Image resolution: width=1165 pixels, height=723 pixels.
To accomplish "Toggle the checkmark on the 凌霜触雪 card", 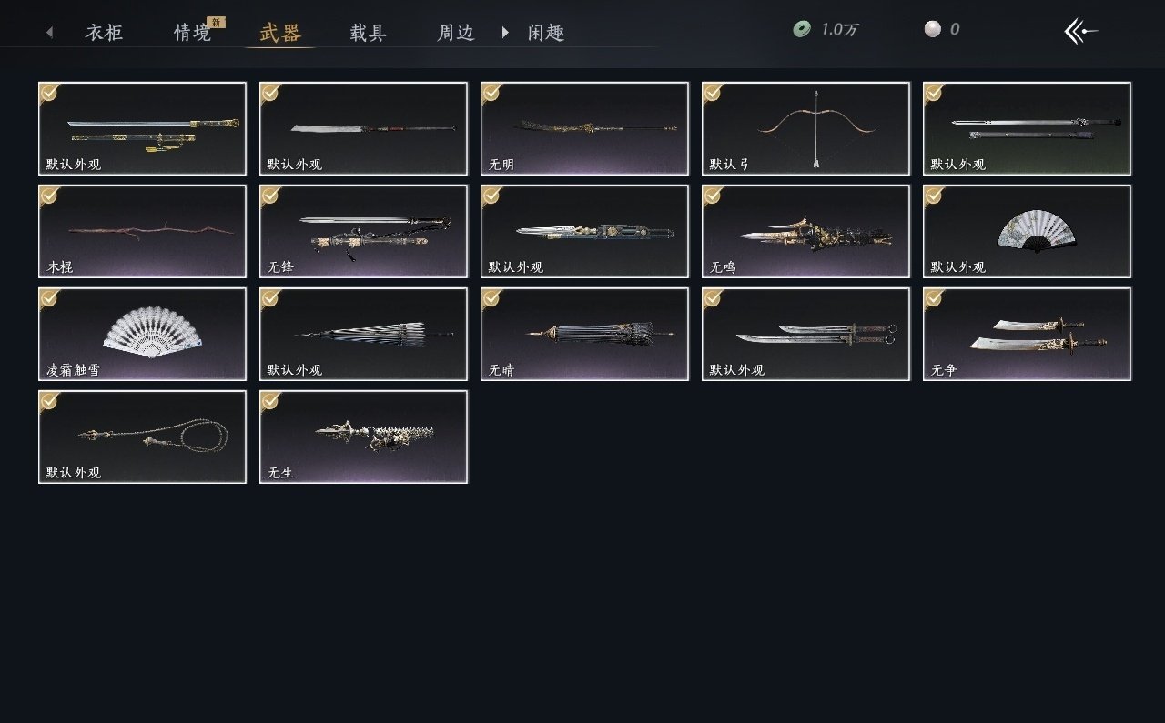I will [x=49, y=297].
